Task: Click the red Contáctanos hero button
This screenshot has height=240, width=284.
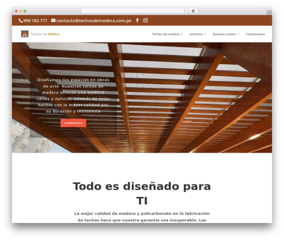Action: (x=73, y=123)
